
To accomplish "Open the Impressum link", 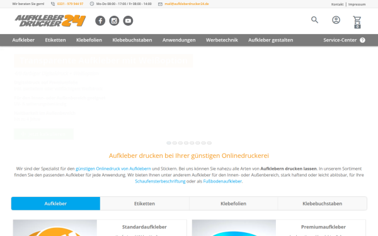I will [x=357, y=4].
